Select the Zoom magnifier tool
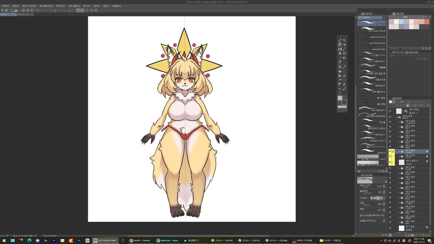The width and height of the screenshot is (434, 244). point(344,40)
